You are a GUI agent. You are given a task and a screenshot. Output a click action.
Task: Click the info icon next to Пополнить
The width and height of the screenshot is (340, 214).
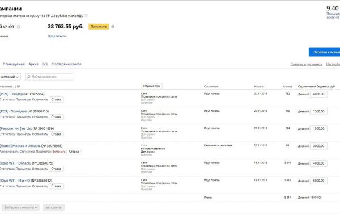click(x=113, y=27)
